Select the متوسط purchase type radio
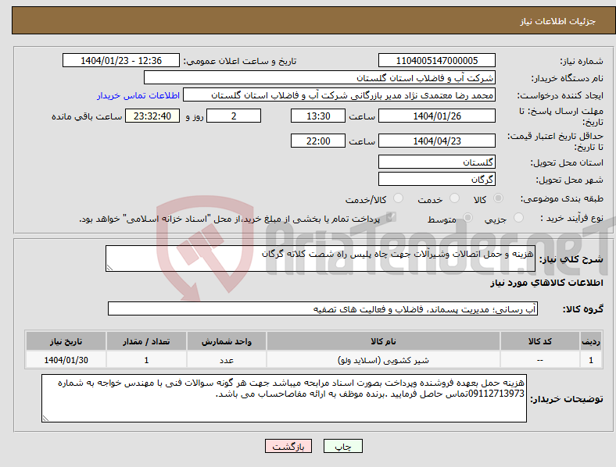The width and height of the screenshot is (616, 467). pyautogui.click(x=467, y=218)
